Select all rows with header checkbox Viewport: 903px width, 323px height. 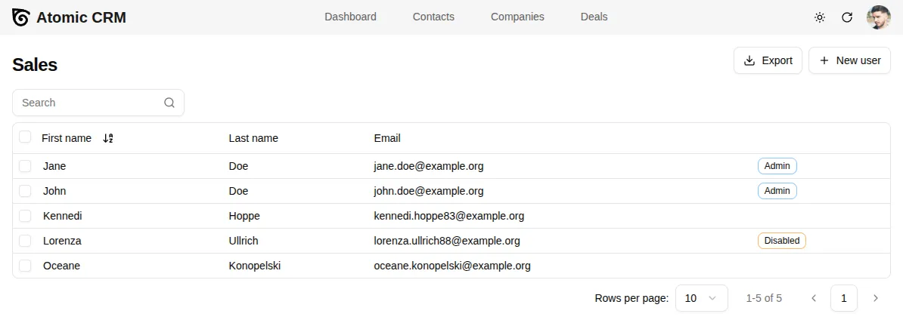[26, 137]
